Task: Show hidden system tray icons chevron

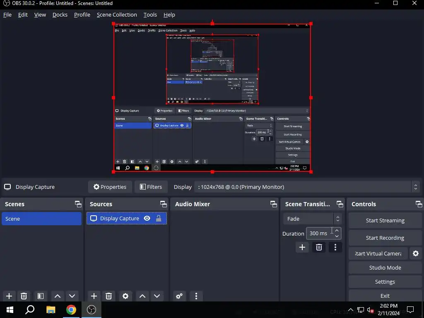Action: pos(350,310)
